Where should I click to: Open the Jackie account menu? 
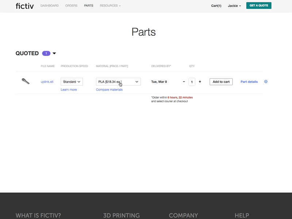pyautogui.click(x=234, y=5)
